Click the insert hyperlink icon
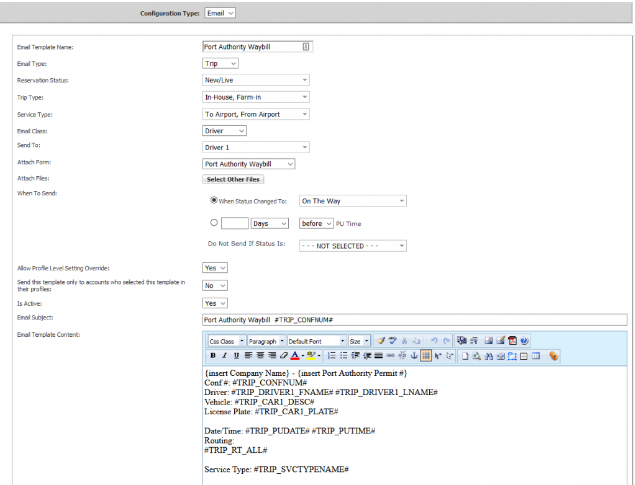 pos(391,355)
